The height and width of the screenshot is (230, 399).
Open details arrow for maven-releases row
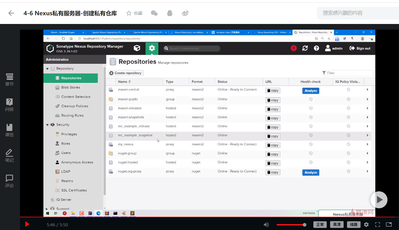click(x=367, y=108)
